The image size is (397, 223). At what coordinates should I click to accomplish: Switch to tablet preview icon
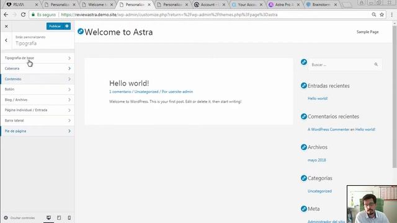point(59,217)
